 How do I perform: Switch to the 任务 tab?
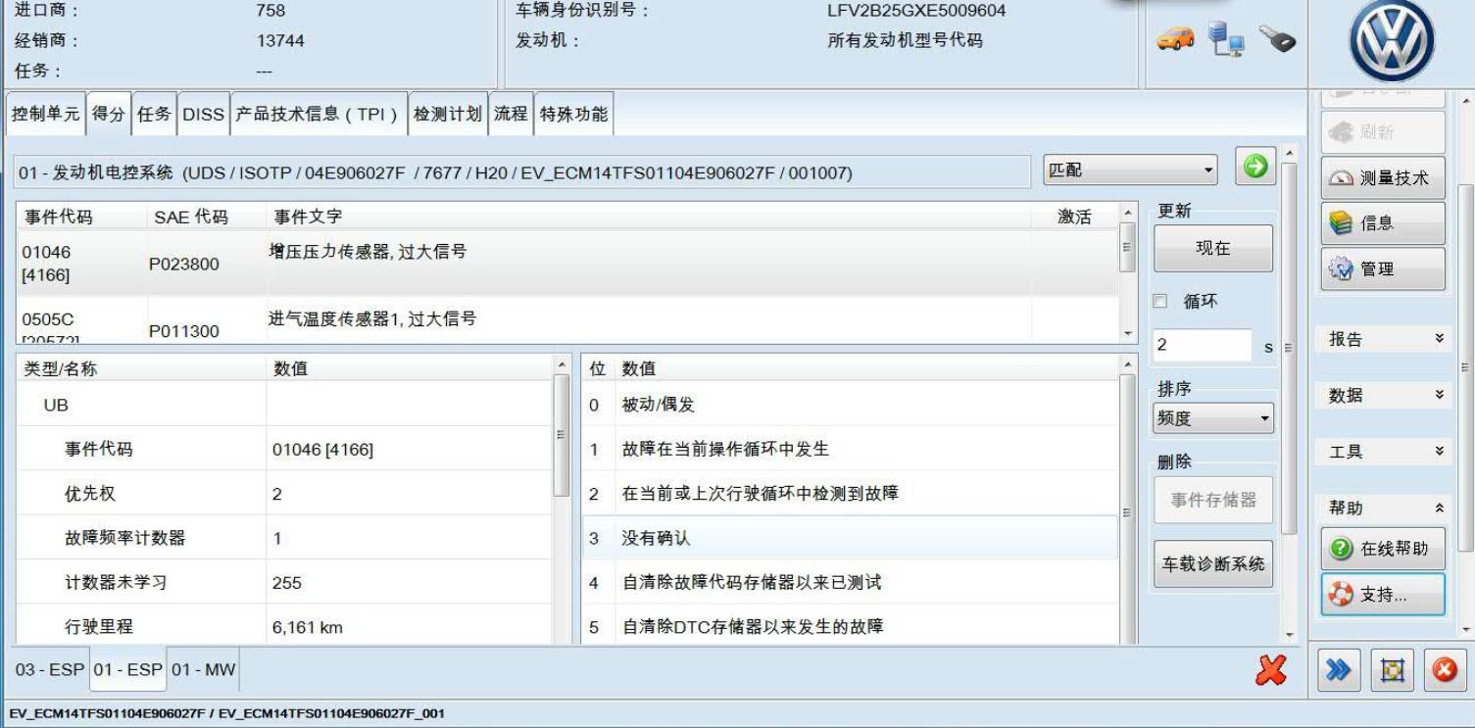pos(154,114)
